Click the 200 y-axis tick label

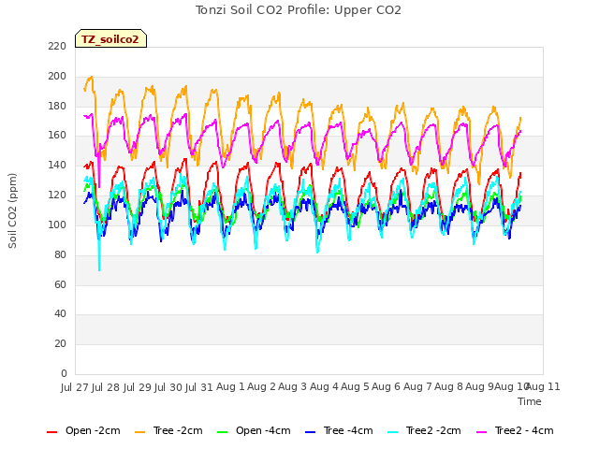coord(57,77)
